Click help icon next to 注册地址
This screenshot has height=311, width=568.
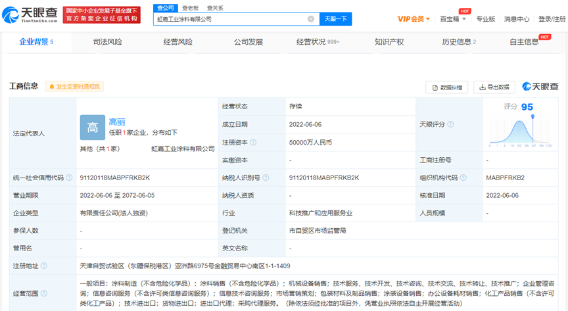tap(44, 266)
